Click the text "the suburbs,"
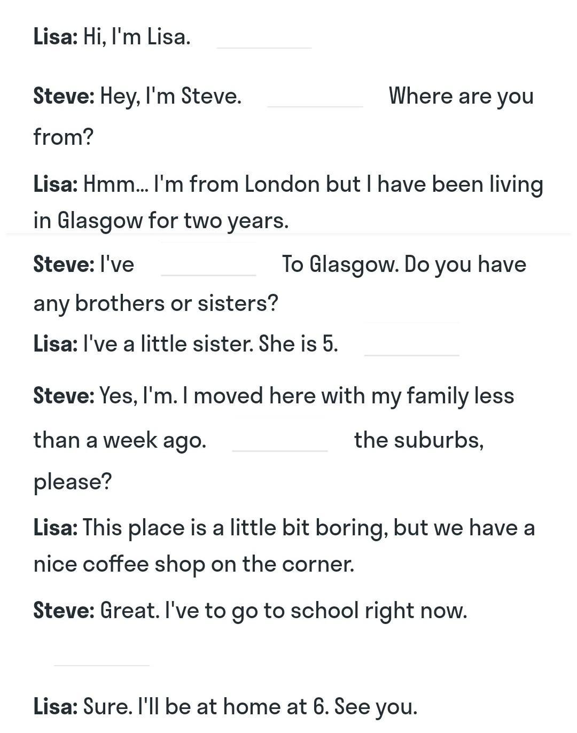Screen dimensions: 577x733 tap(419, 440)
